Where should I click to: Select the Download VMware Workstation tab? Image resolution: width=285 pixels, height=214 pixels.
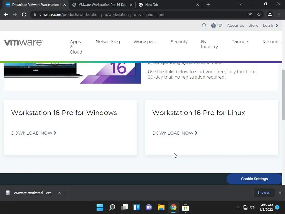[35, 5]
